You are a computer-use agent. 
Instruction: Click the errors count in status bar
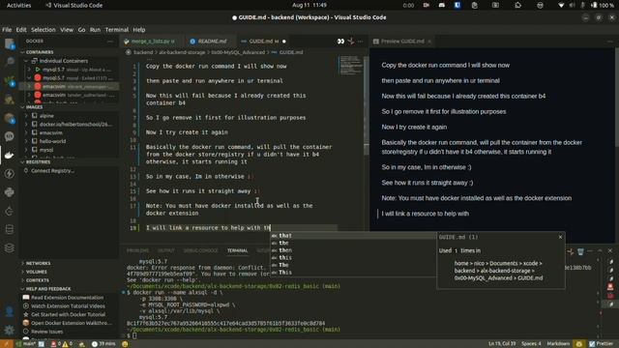point(56,344)
